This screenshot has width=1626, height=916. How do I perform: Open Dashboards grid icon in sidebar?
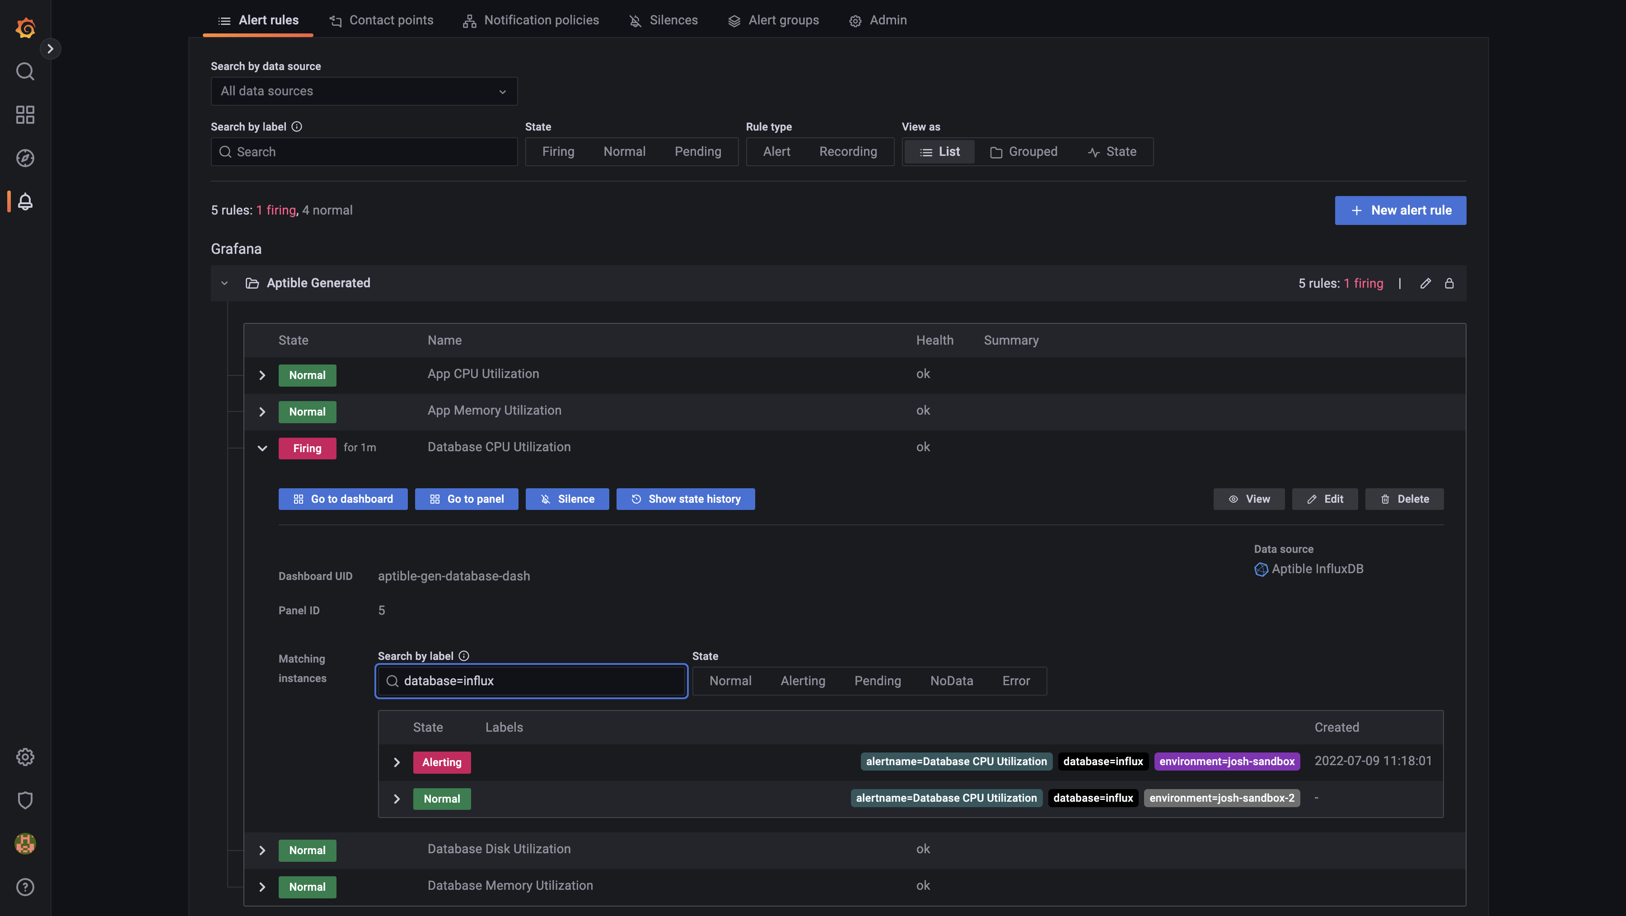coord(25,114)
